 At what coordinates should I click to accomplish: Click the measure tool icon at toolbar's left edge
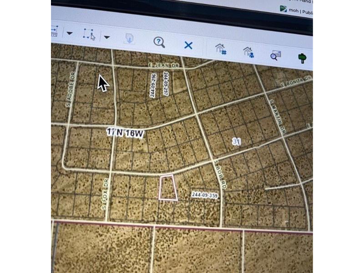pyautogui.click(x=55, y=31)
